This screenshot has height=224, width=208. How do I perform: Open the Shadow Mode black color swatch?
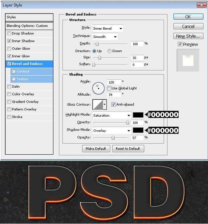tap(138, 130)
